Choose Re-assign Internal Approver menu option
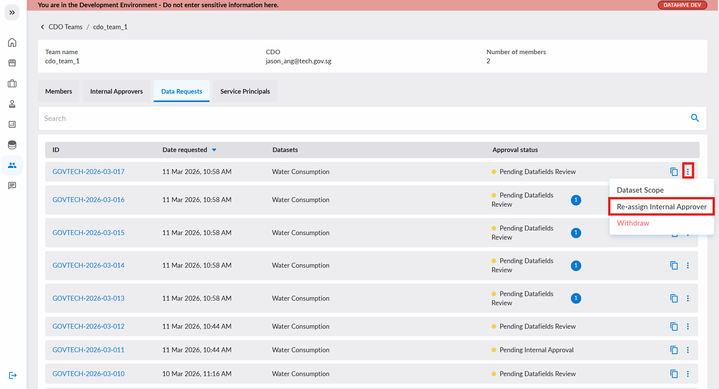The width and height of the screenshot is (719, 389). [x=661, y=207]
